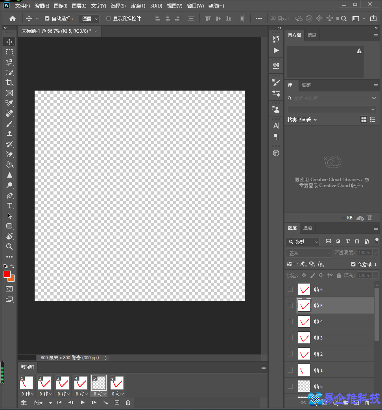Screen dimensions: 382x410
Task: Click the new frame icon in the timeline
Action: 117,402
